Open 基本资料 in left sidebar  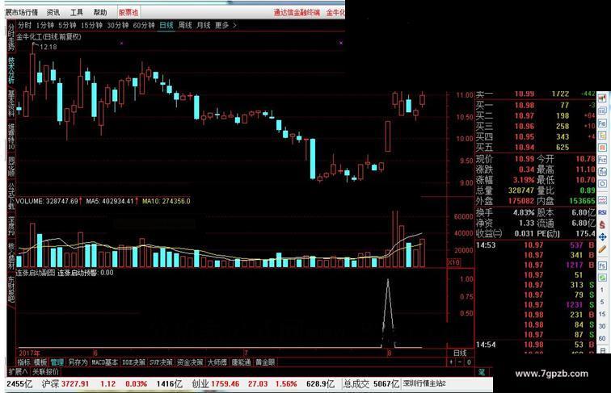click(11, 103)
